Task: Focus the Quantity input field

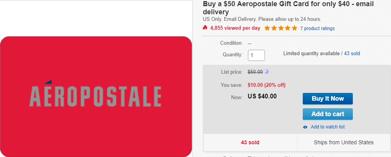Action: pyautogui.click(x=256, y=55)
